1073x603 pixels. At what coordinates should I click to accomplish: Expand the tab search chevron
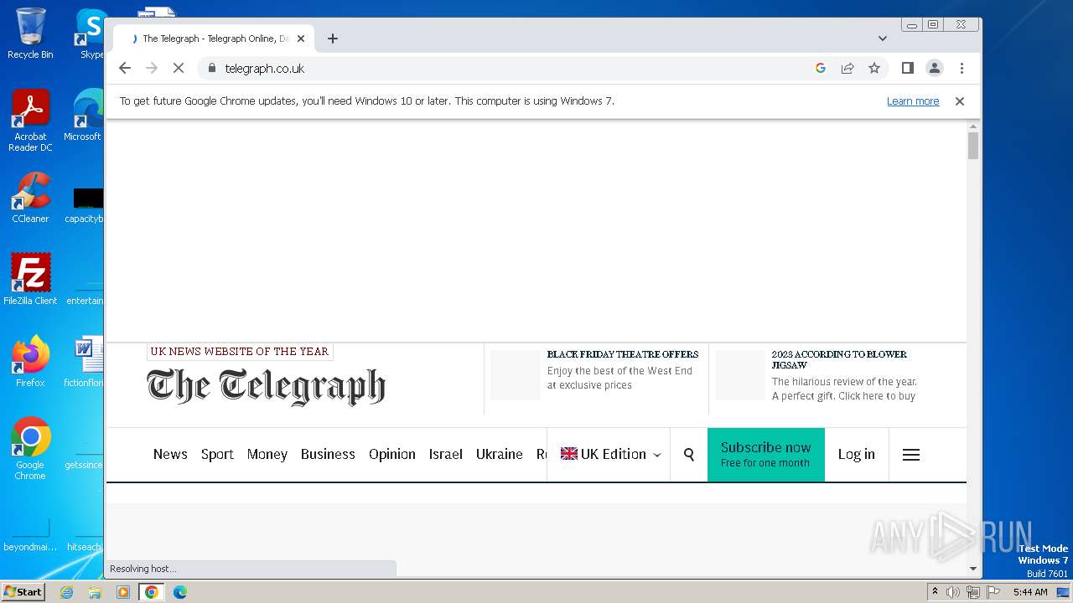click(883, 39)
